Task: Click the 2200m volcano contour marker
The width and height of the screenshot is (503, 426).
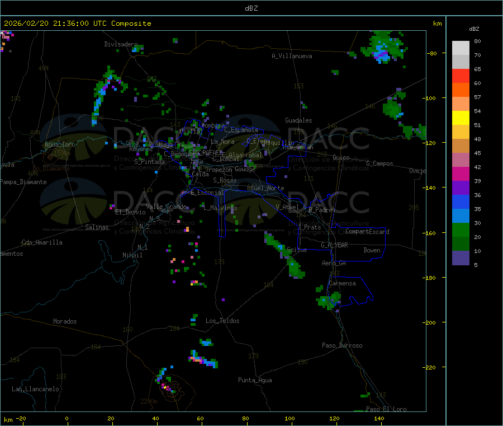Action: click(x=149, y=401)
